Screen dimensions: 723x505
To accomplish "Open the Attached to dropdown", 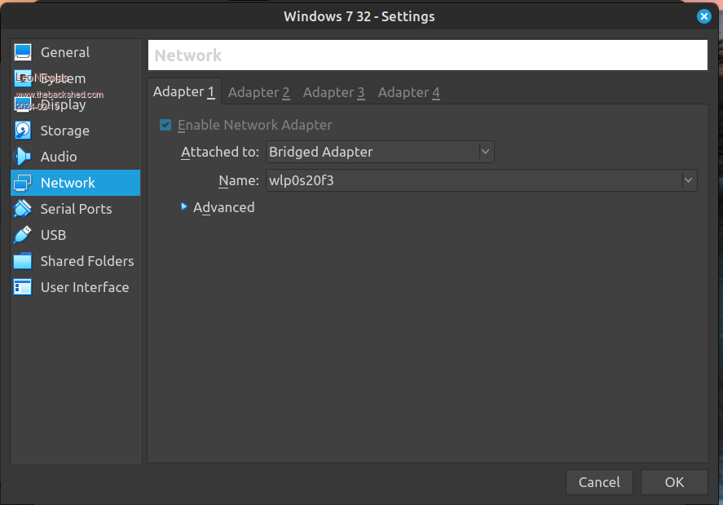I will point(380,152).
